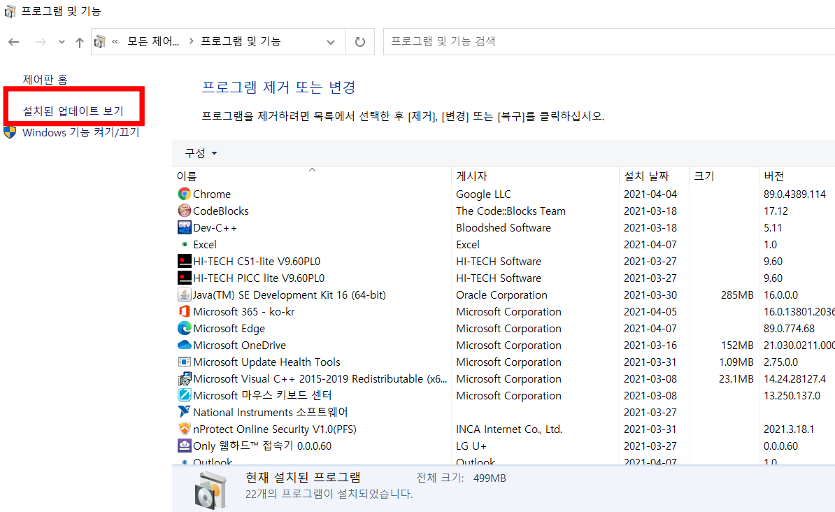Click the forward navigation arrow
Screen dimensions: 835x512
[x=41, y=42]
